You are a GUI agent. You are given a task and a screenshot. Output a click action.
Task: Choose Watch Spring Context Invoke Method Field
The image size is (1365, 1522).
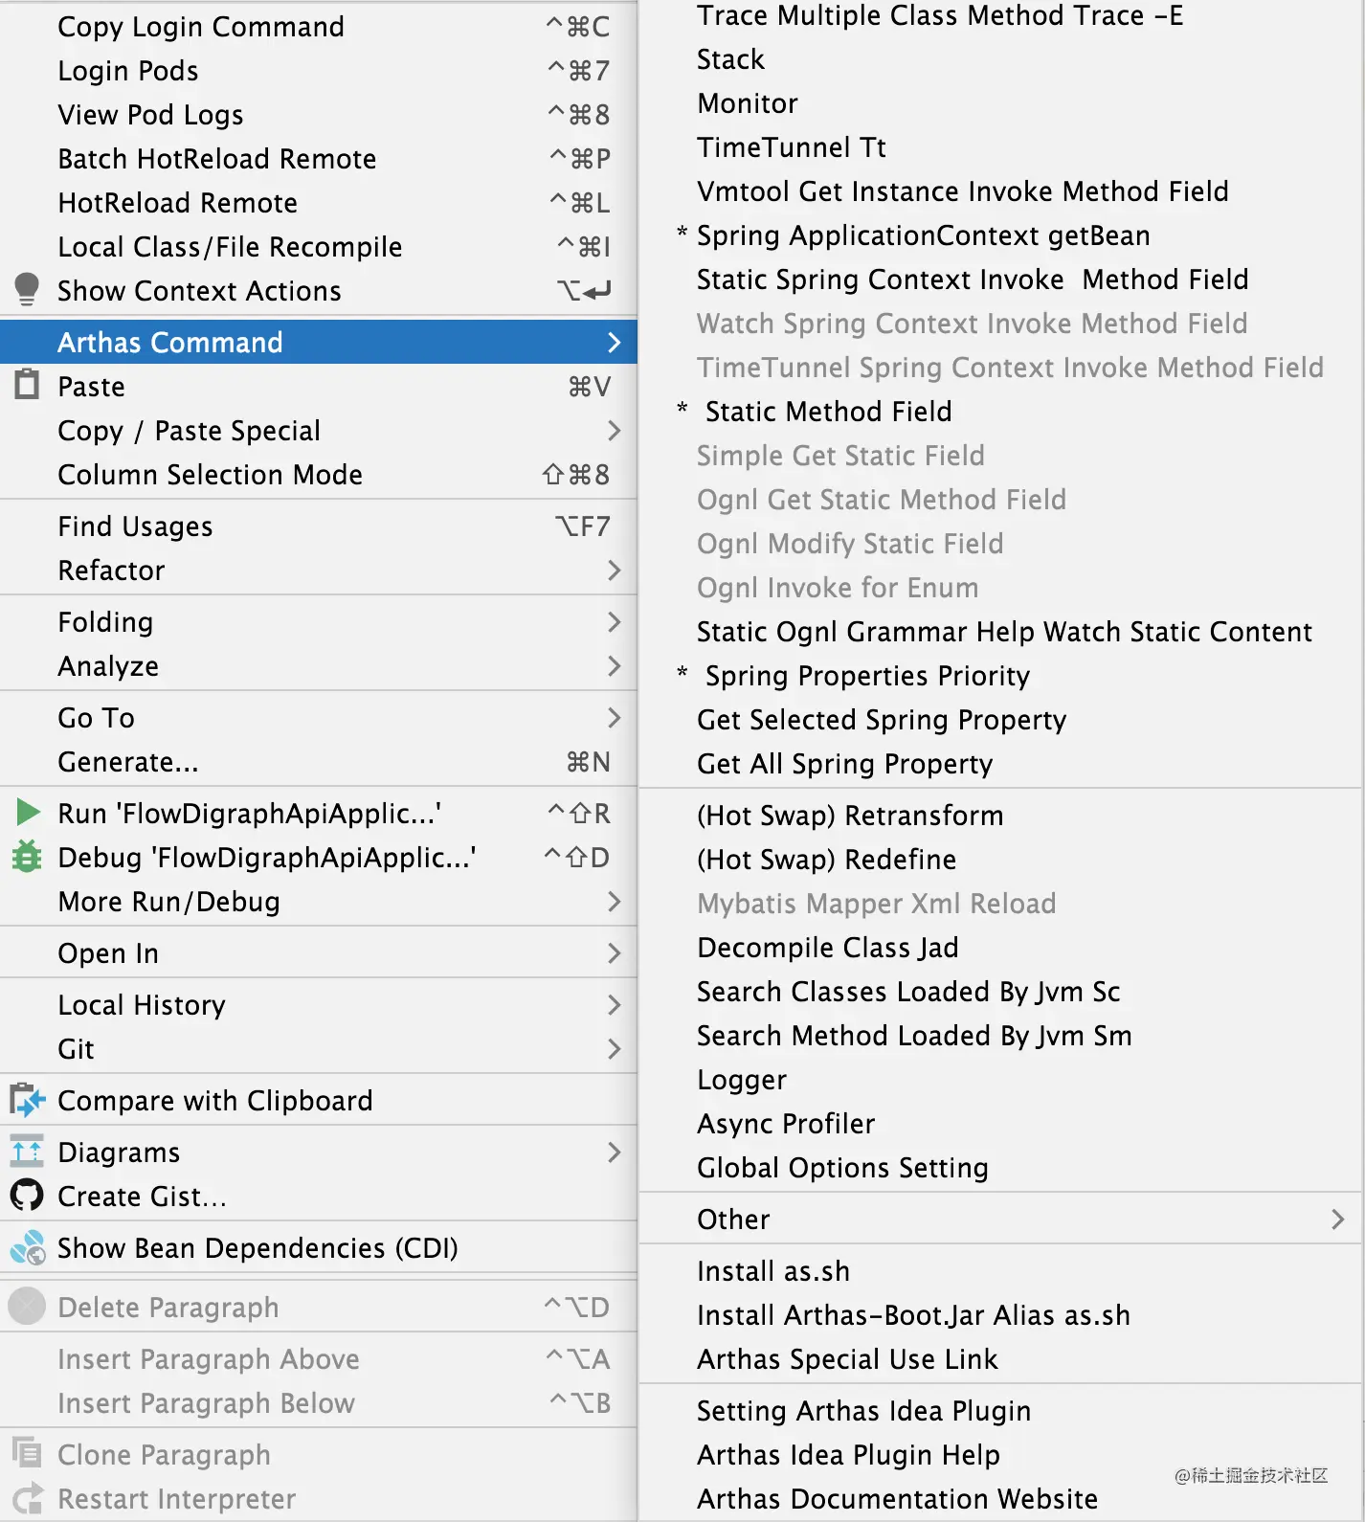coord(1000,324)
